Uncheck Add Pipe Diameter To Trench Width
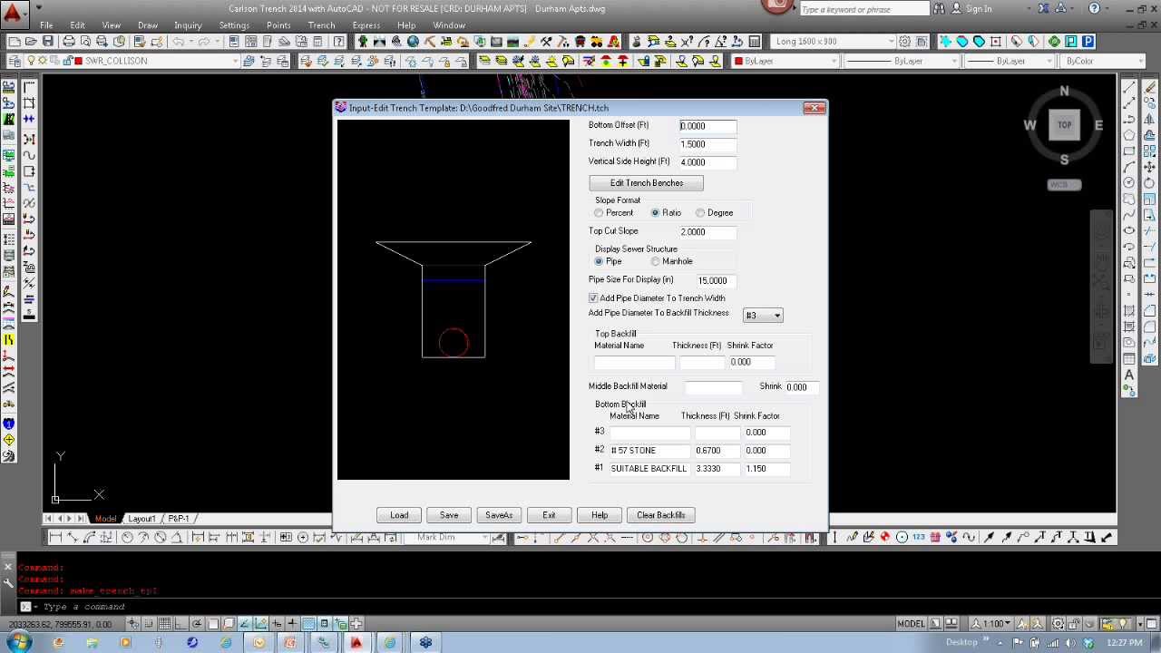The width and height of the screenshot is (1161, 653). pyautogui.click(x=593, y=298)
